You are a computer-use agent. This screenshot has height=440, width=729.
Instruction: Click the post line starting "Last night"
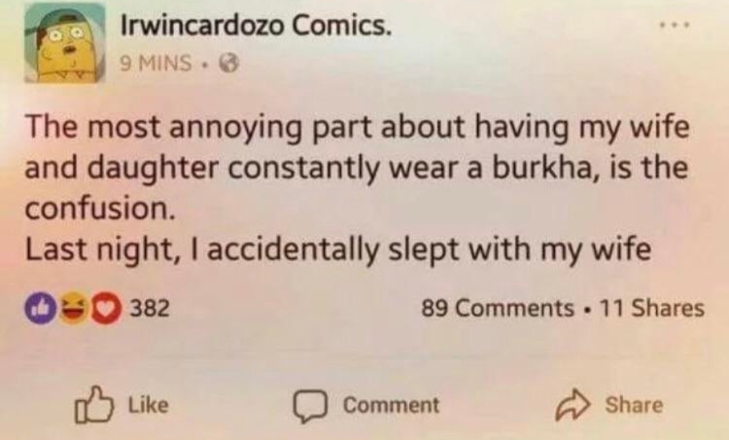coord(338,250)
